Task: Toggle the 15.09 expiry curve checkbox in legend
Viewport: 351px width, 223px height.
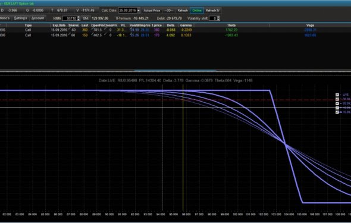Action: coord(337,112)
